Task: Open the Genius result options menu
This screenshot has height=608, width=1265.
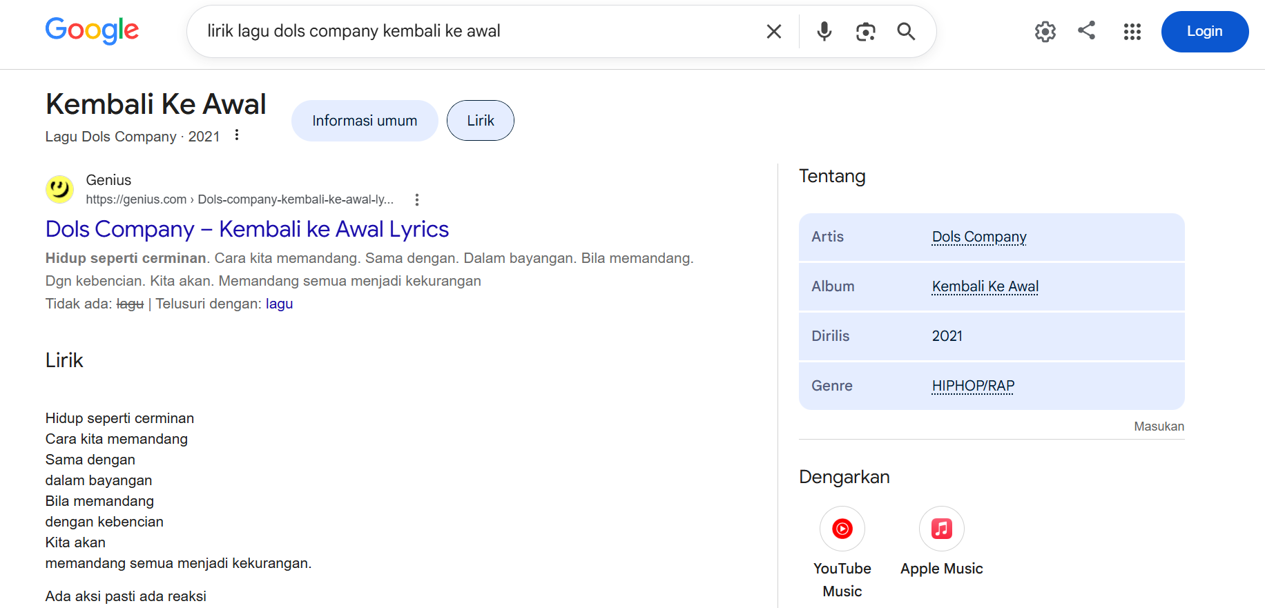Action: click(x=416, y=200)
